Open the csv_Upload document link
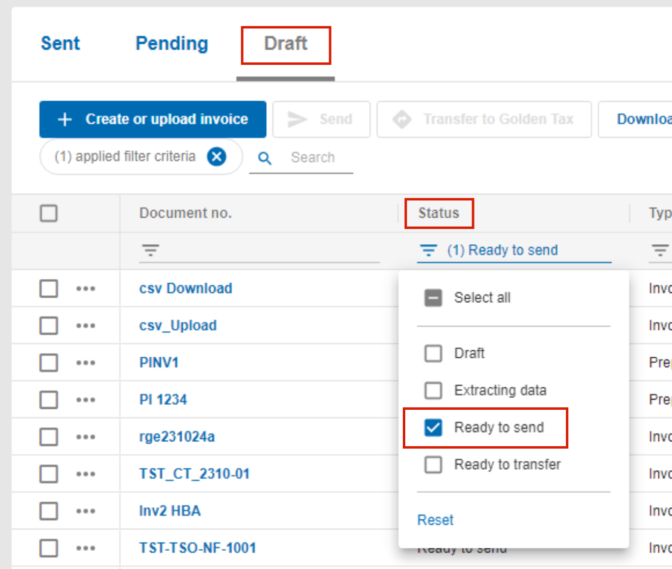This screenshot has width=672, height=569. (178, 326)
